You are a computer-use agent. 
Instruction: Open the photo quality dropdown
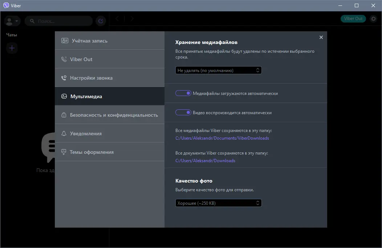218,203
